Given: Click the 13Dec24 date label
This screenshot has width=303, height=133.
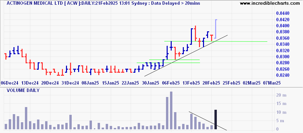Looking at the screenshot, I should (x=30, y=83).
